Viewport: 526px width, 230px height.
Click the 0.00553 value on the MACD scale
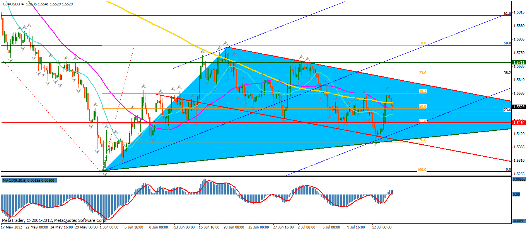519,179
